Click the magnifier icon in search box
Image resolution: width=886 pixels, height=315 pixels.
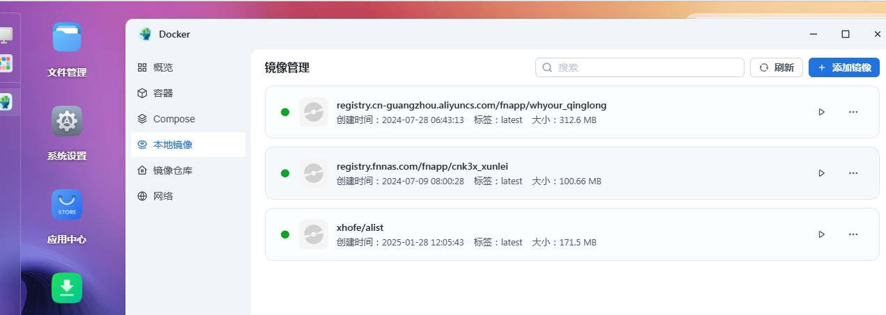coord(548,67)
